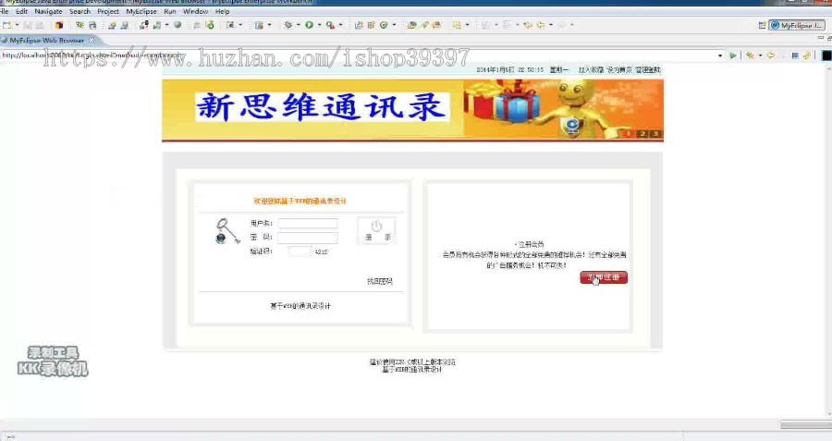This screenshot has height=441, width=832.
Task: Open the MyEclipse menu
Action: 141,11
